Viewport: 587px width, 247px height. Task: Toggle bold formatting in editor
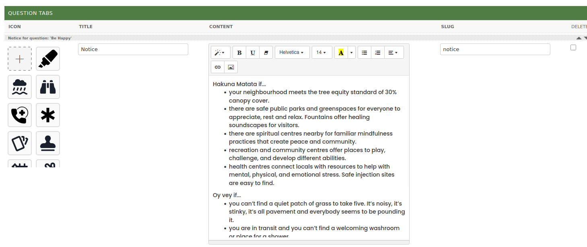click(239, 53)
